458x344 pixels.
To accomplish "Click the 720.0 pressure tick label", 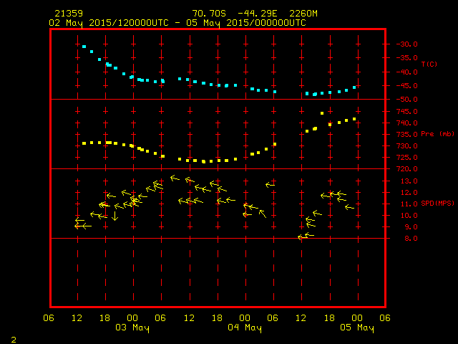I will [x=407, y=169].
